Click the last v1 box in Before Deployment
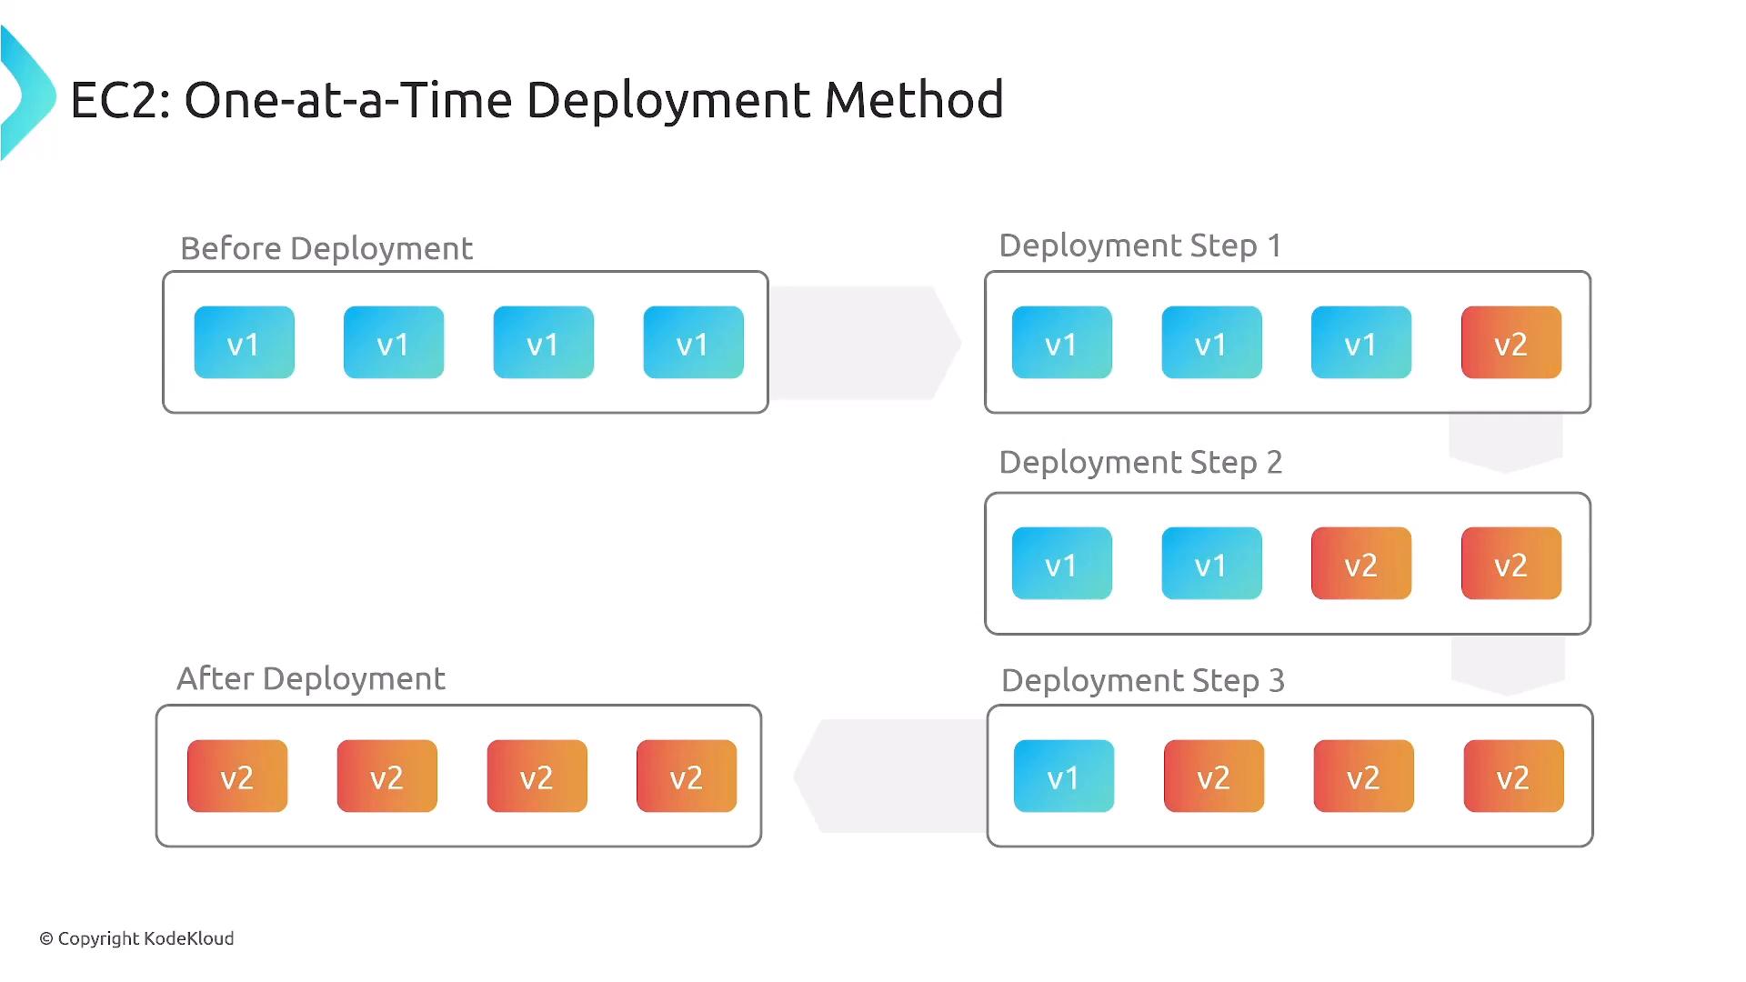 pos(694,343)
